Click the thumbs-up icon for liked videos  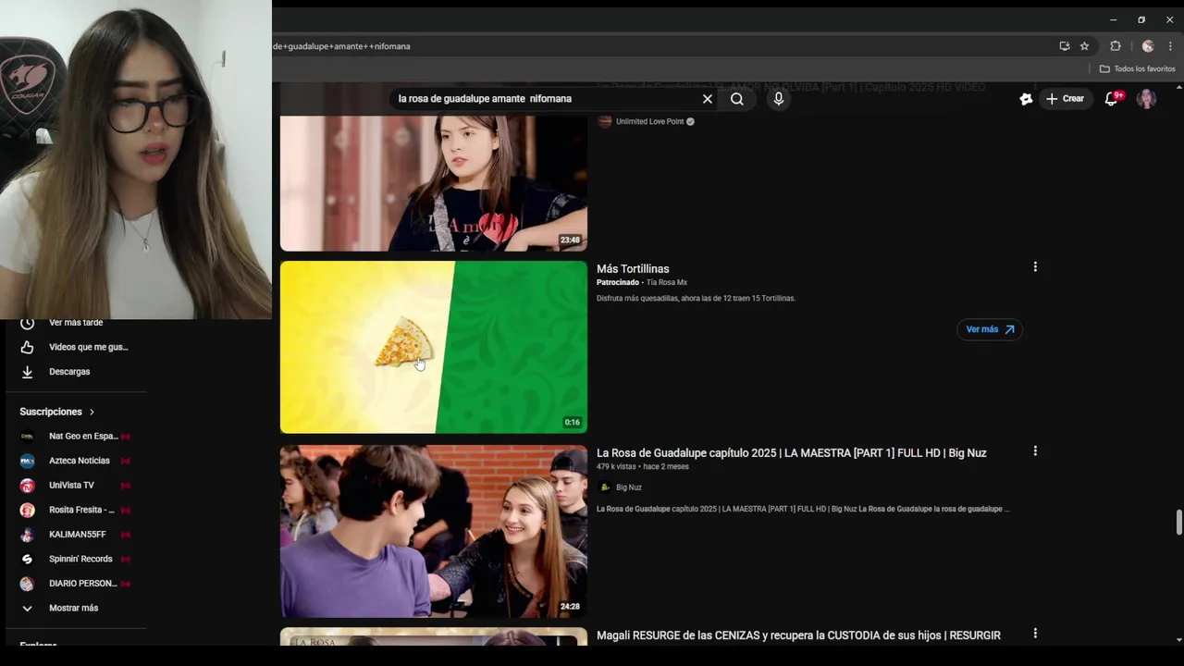coord(27,347)
